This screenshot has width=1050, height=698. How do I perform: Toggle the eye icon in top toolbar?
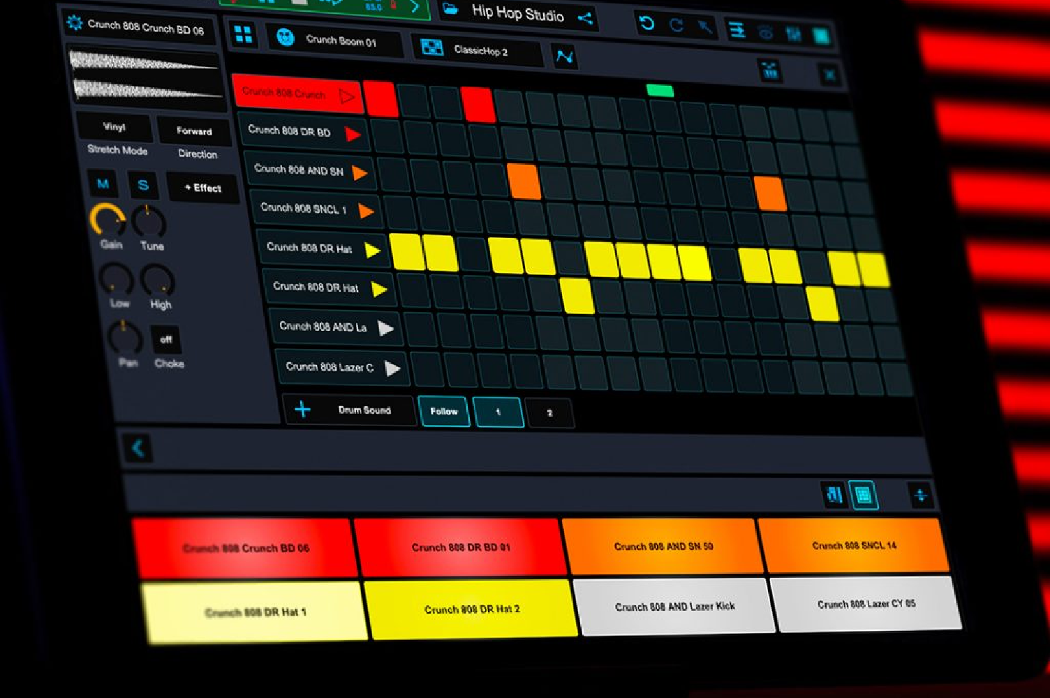pyautogui.click(x=765, y=32)
